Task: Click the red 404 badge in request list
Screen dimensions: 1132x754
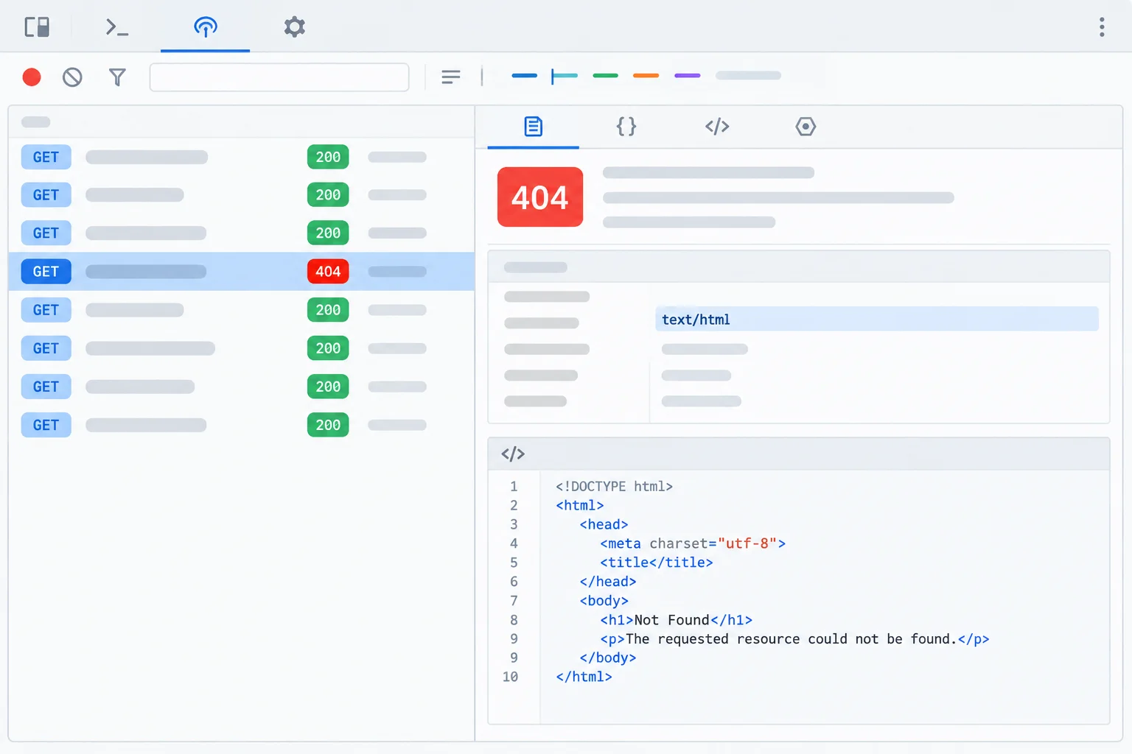Action: click(x=328, y=272)
